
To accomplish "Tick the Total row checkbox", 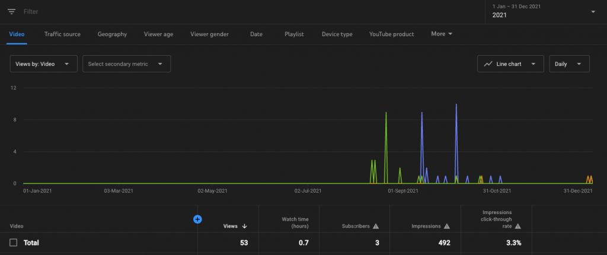I will pos(14,243).
